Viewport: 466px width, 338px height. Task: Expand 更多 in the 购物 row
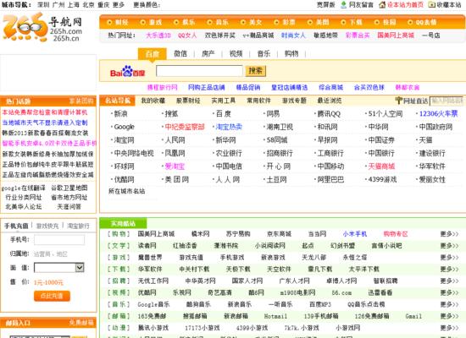[x=449, y=234]
